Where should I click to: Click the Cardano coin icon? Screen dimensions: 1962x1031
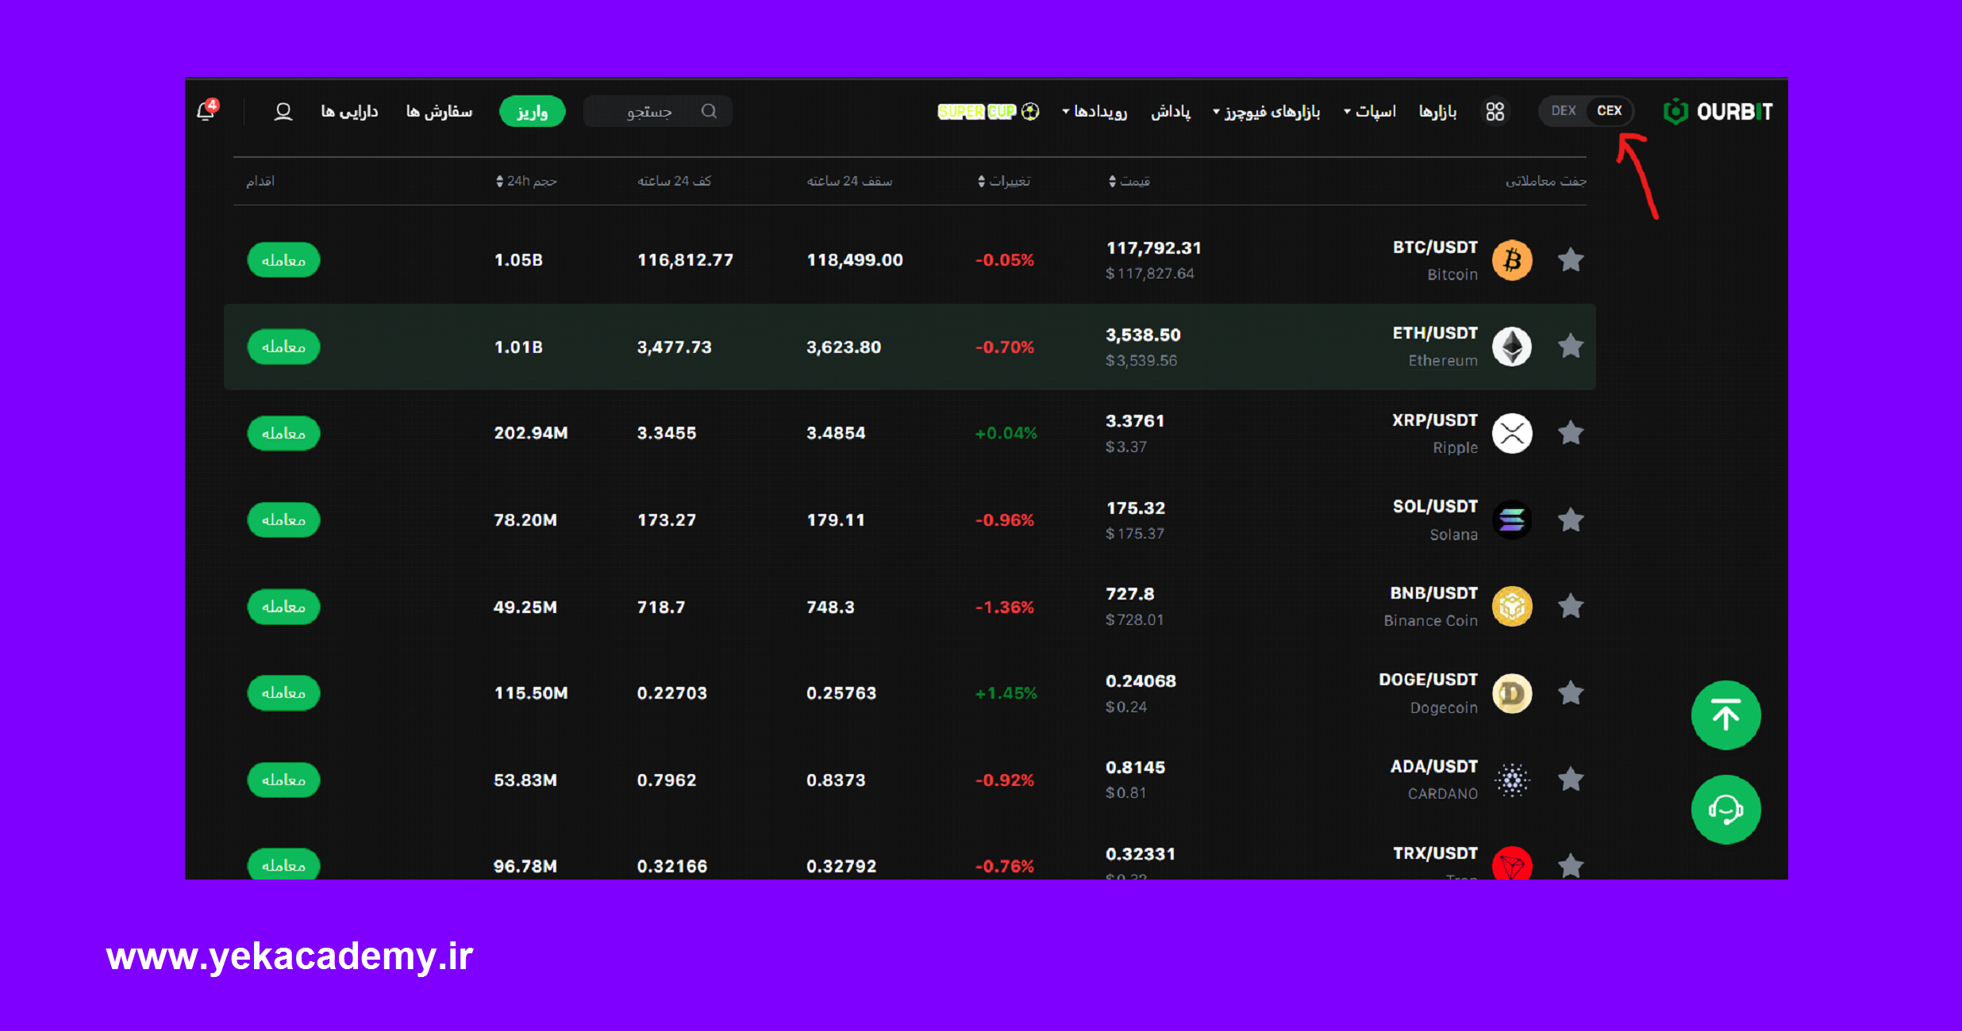1512,780
